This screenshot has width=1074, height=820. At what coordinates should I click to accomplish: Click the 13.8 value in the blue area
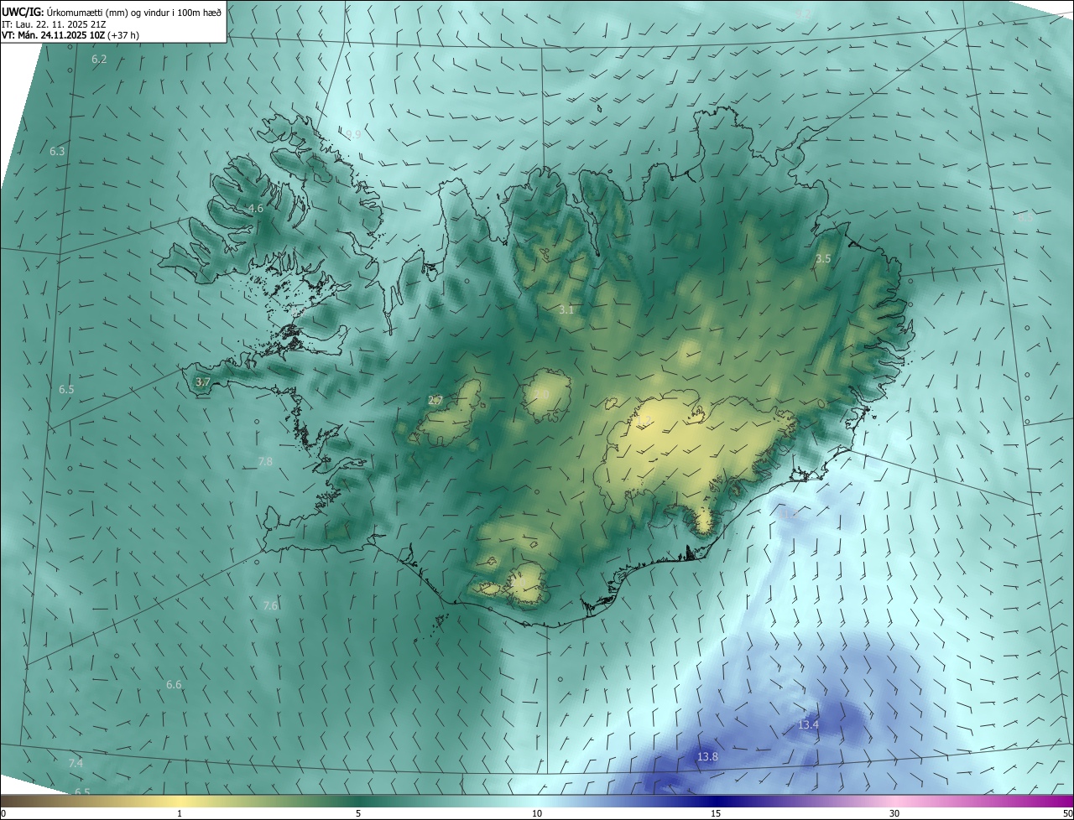tap(707, 757)
